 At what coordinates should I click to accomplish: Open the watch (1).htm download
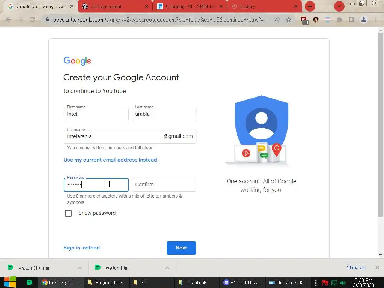tap(33, 268)
